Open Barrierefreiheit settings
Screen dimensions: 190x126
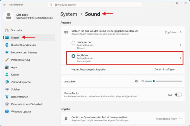click(29, 97)
